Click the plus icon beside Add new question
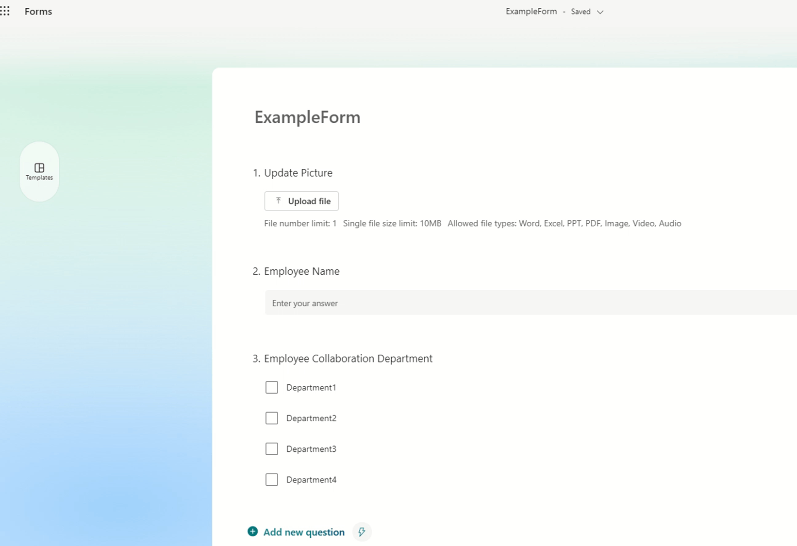The height and width of the screenshot is (546, 797). [252, 531]
